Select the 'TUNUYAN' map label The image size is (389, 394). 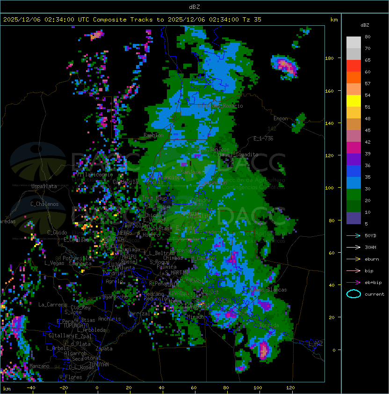99,365
